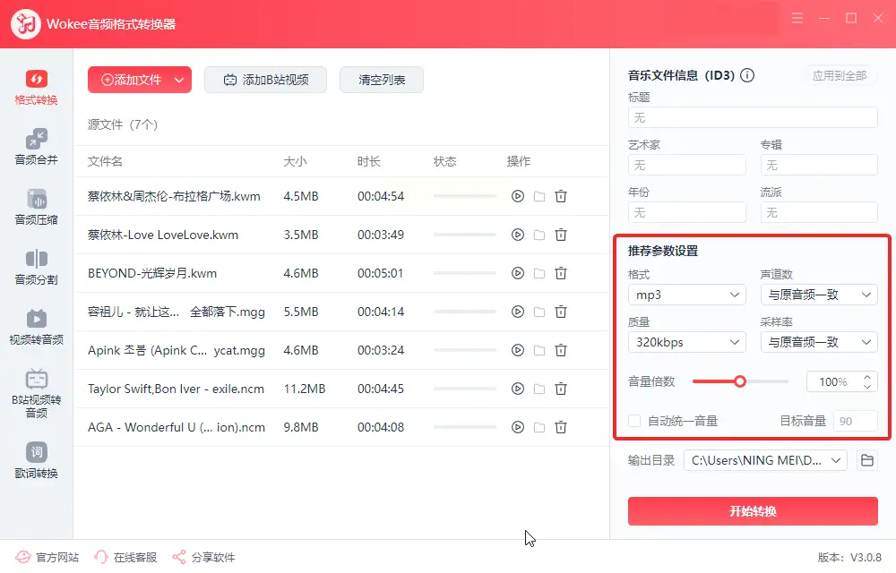Open the 视频转音频 sidebar module
Image resolution: width=896 pixels, height=573 pixels.
coord(36,327)
